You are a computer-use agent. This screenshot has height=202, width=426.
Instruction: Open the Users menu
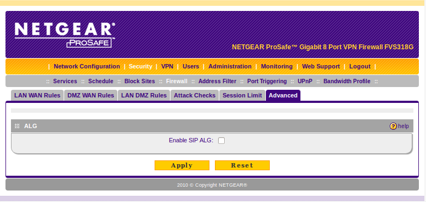[191, 66]
